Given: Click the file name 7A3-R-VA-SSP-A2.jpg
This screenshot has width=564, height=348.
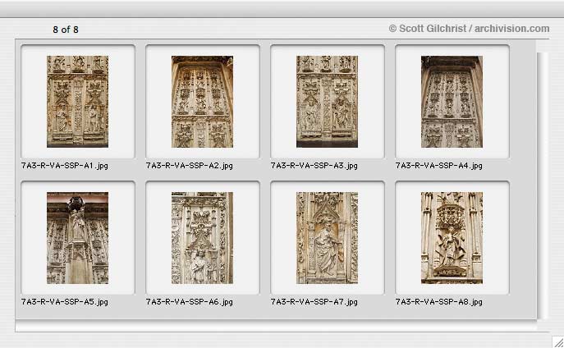Looking at the screenshot, I should (189, 166).
